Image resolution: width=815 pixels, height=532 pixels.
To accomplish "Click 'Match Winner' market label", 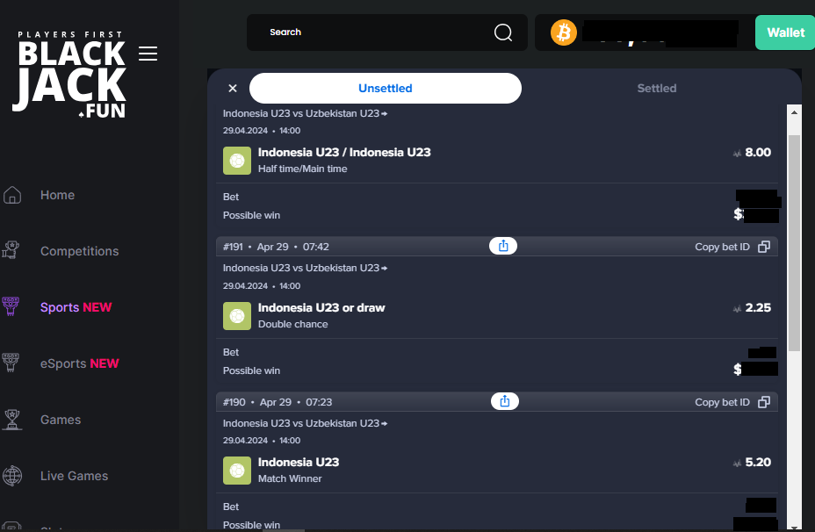I will (x=290, y=478).
